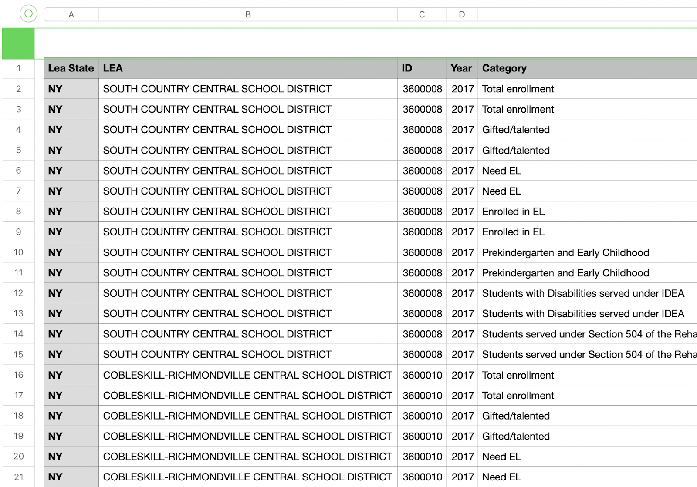Select Cobleskill-Richmondville district cell in row 19
This screenshot has height=487, width=697.
tap(248, 436)
